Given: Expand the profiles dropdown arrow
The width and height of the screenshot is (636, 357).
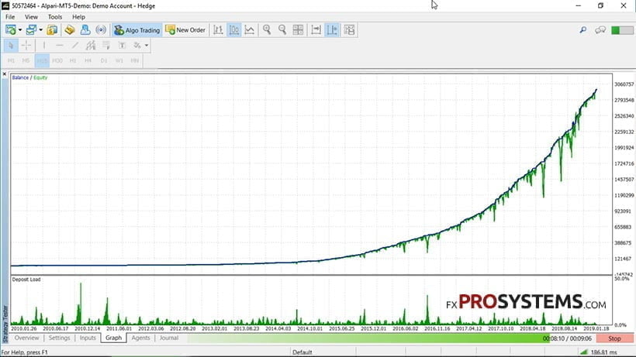Looking at the screenshot, I should click(x=41, y=30).
